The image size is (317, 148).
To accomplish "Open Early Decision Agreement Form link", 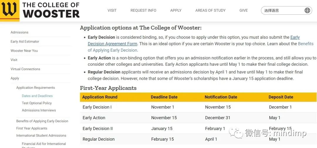I will 113,44.
